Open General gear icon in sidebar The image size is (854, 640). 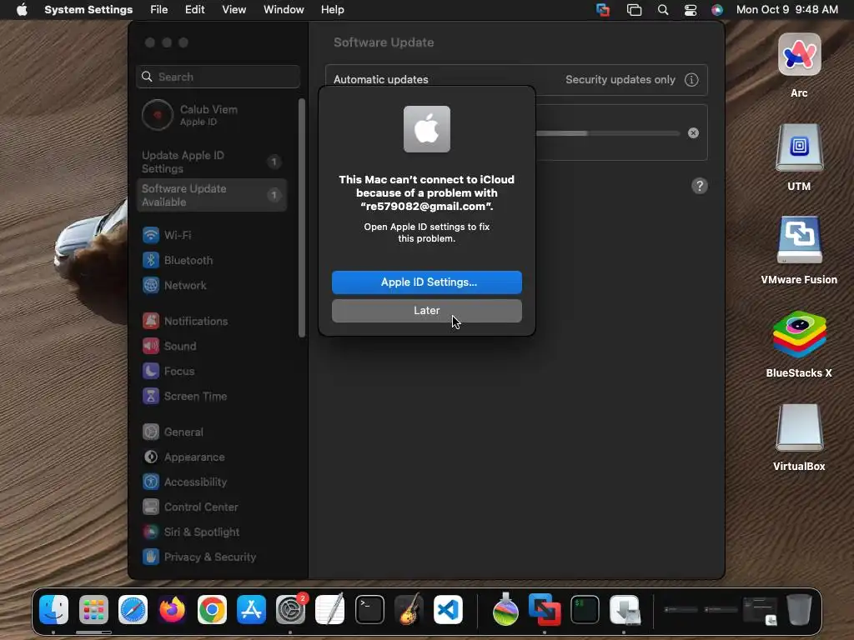pos(151,432)
